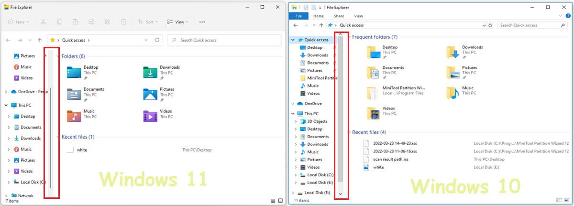Select 3D Objects in Windows 10 navigation pane
The height and width of the screenshot is (206, 574).
[313, 121]
